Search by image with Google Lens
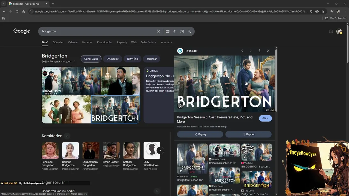Viewport: 349px width, 196px height. point(182,31)
